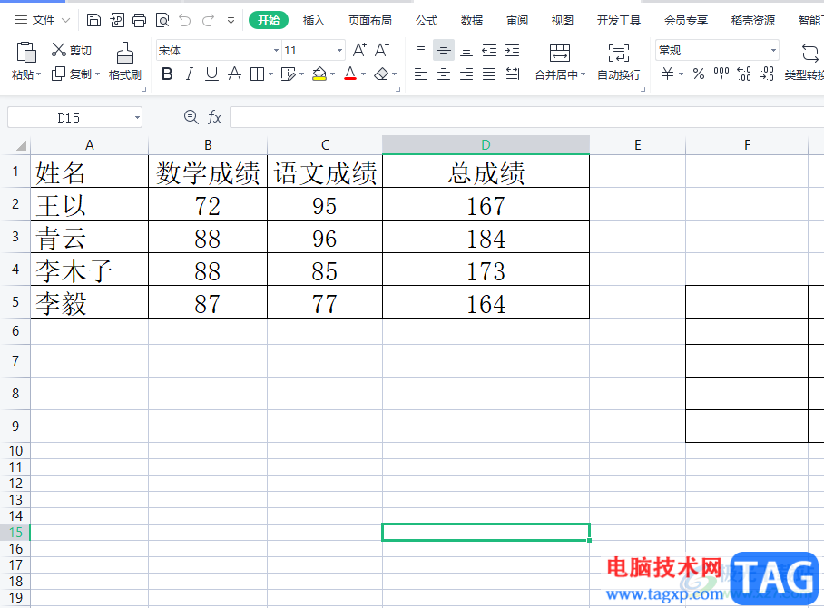Open number format dropdown 常规
This screenshot has width=824, height=608.
tap(773, 51)
